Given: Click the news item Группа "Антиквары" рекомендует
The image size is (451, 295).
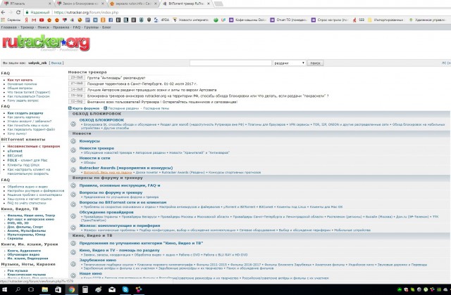Looking at the screenshot, I should click(116, 78).
